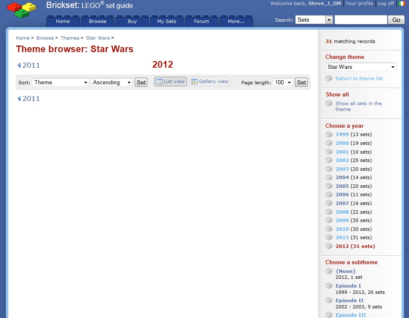Click brick icon beside year 2002
This screenshot has width=409, height=318.
pos(329,160)
